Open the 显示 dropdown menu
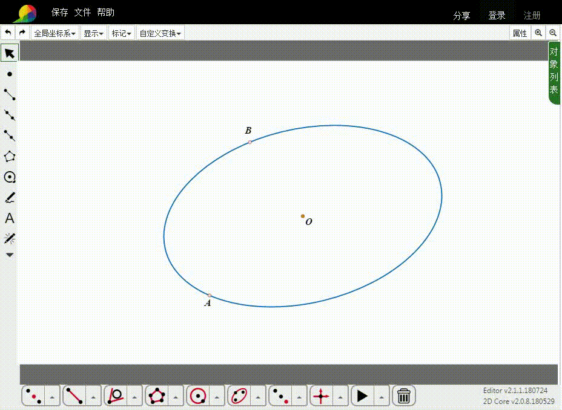 pyautogui.click(x=93, y=33)
